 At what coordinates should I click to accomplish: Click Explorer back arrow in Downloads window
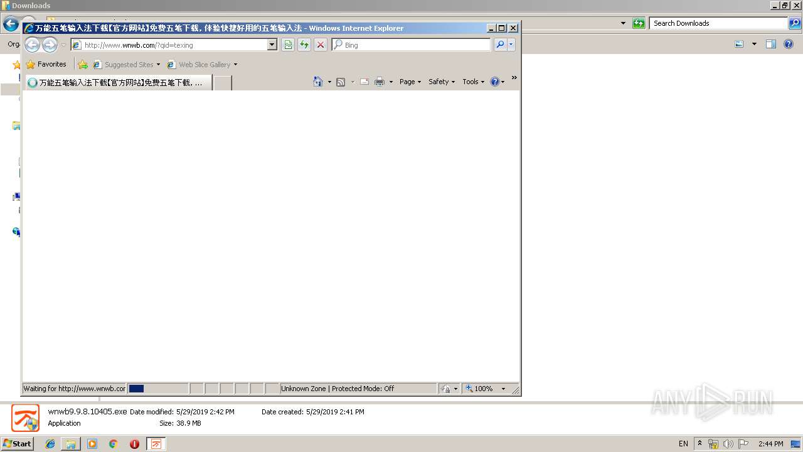click(11, 24)
